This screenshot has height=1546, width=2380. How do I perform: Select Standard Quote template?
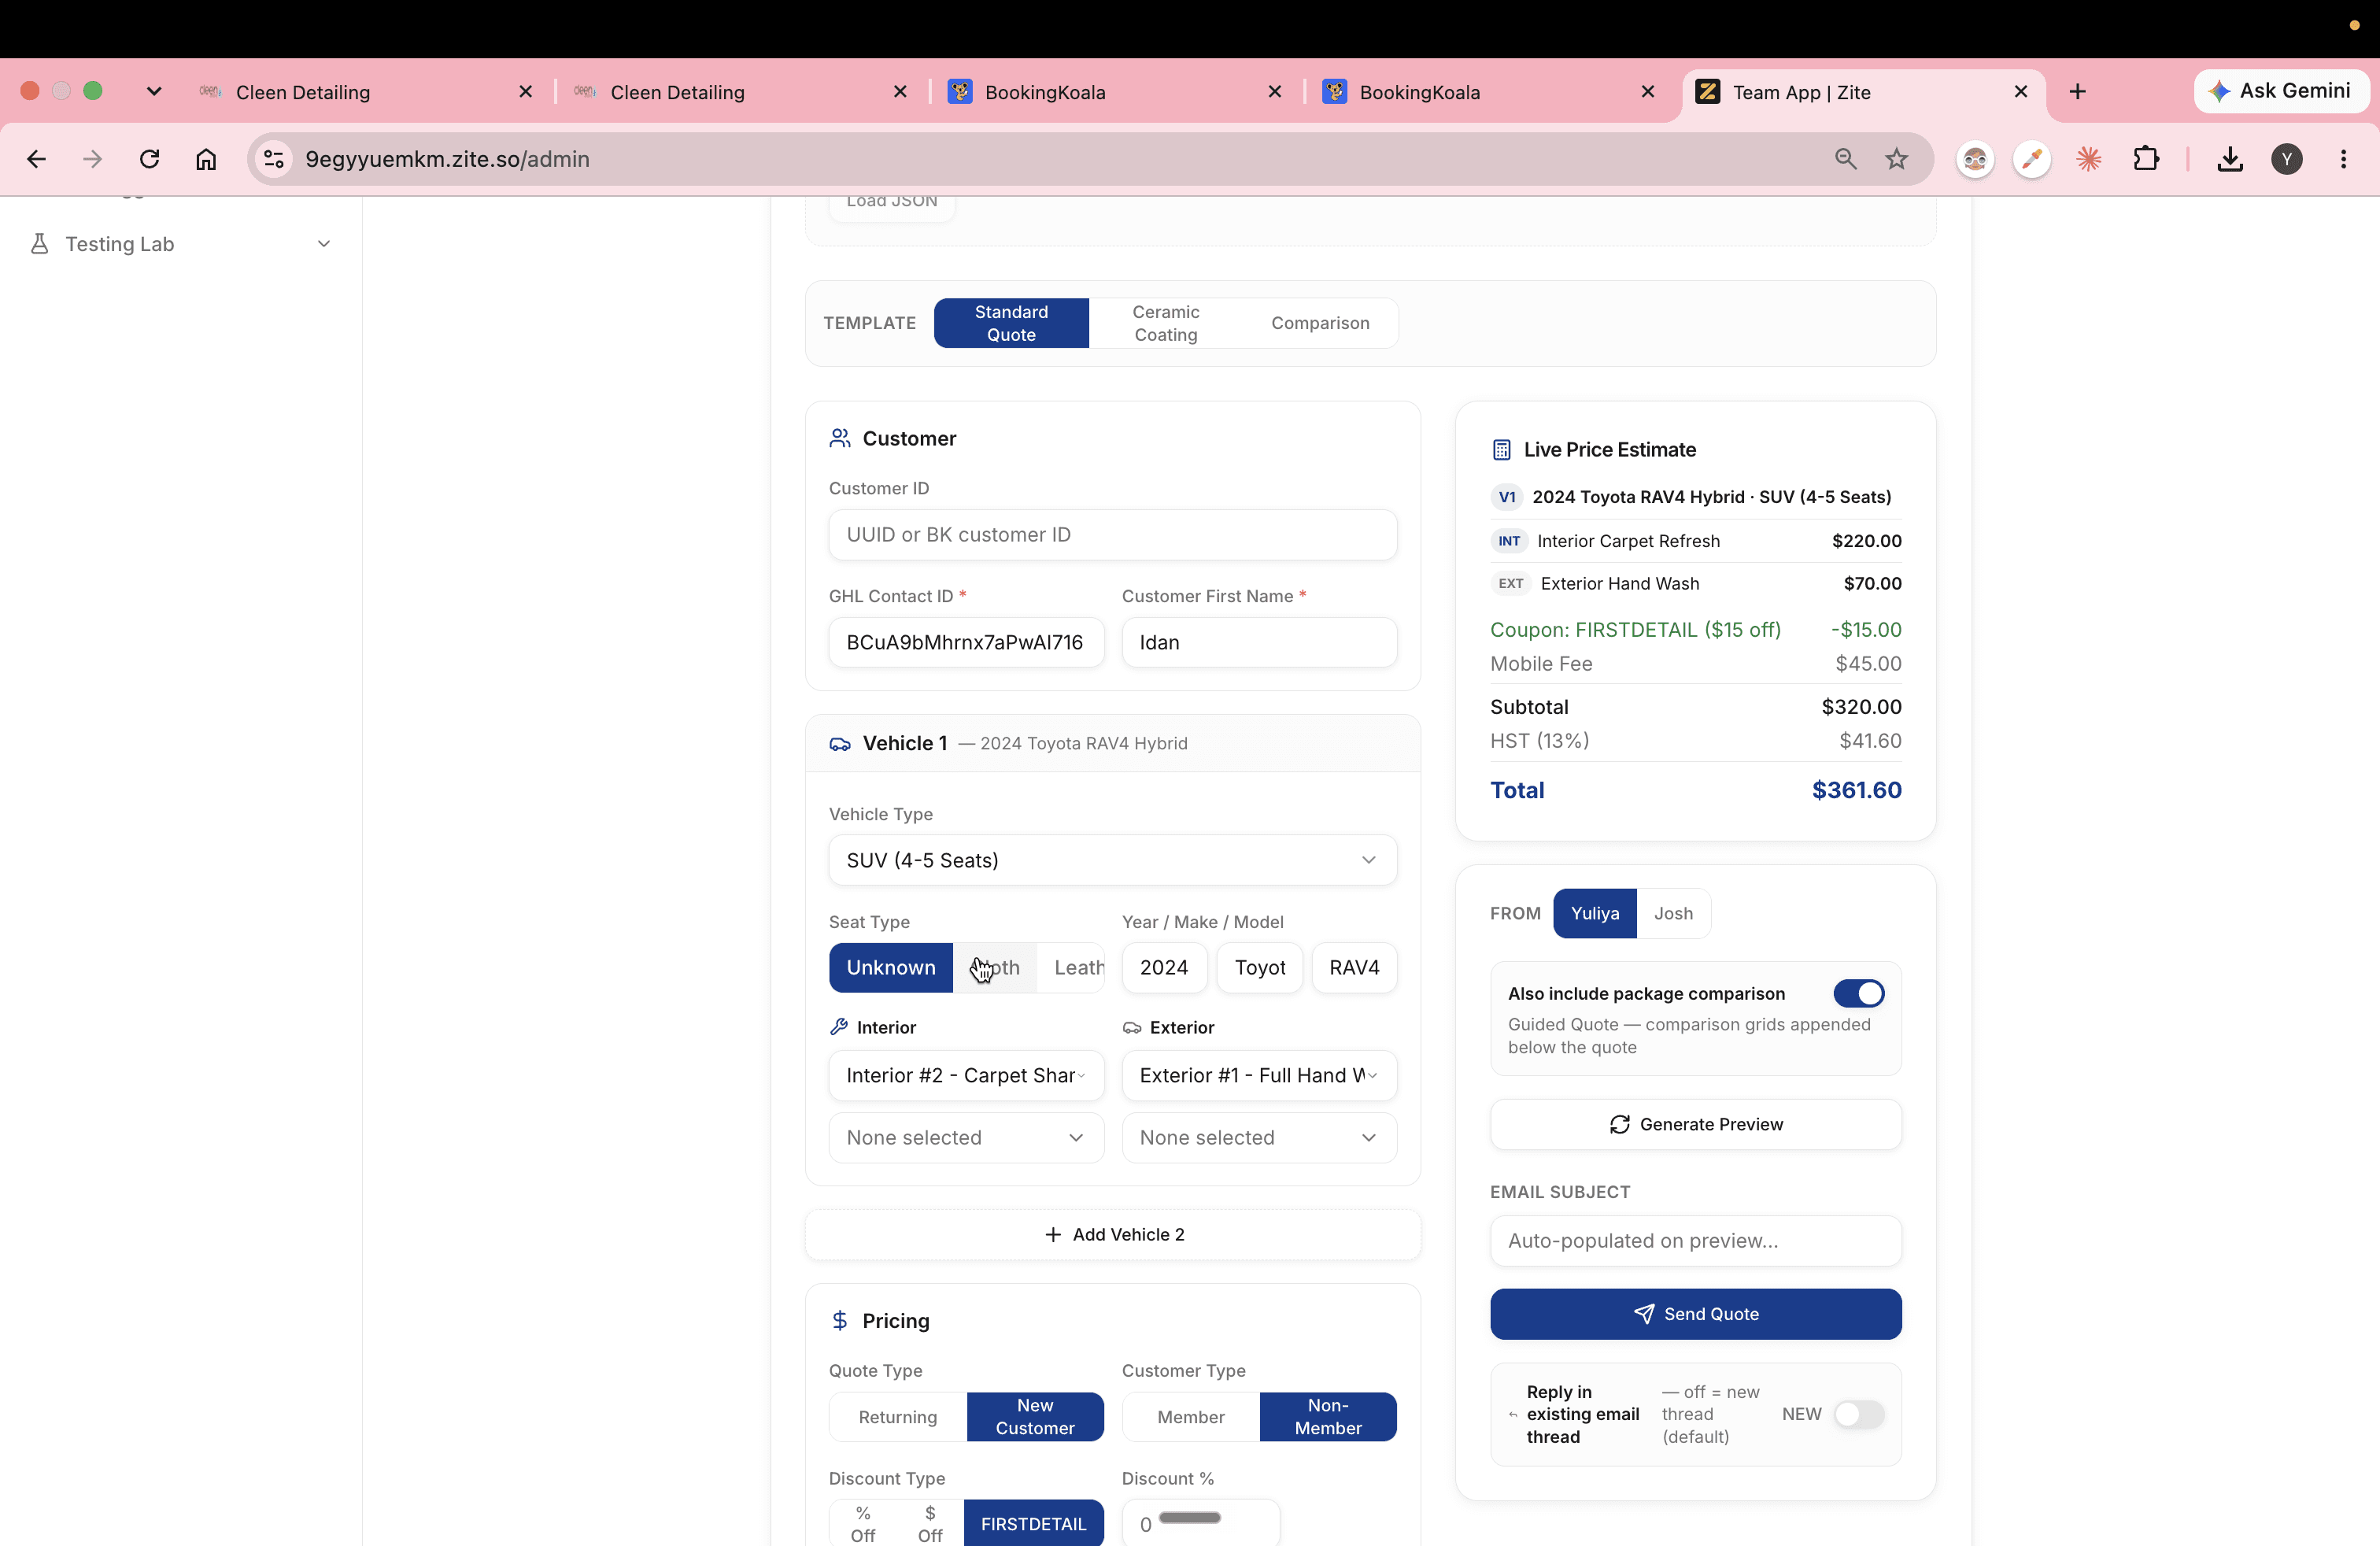tap(1011, 323)
